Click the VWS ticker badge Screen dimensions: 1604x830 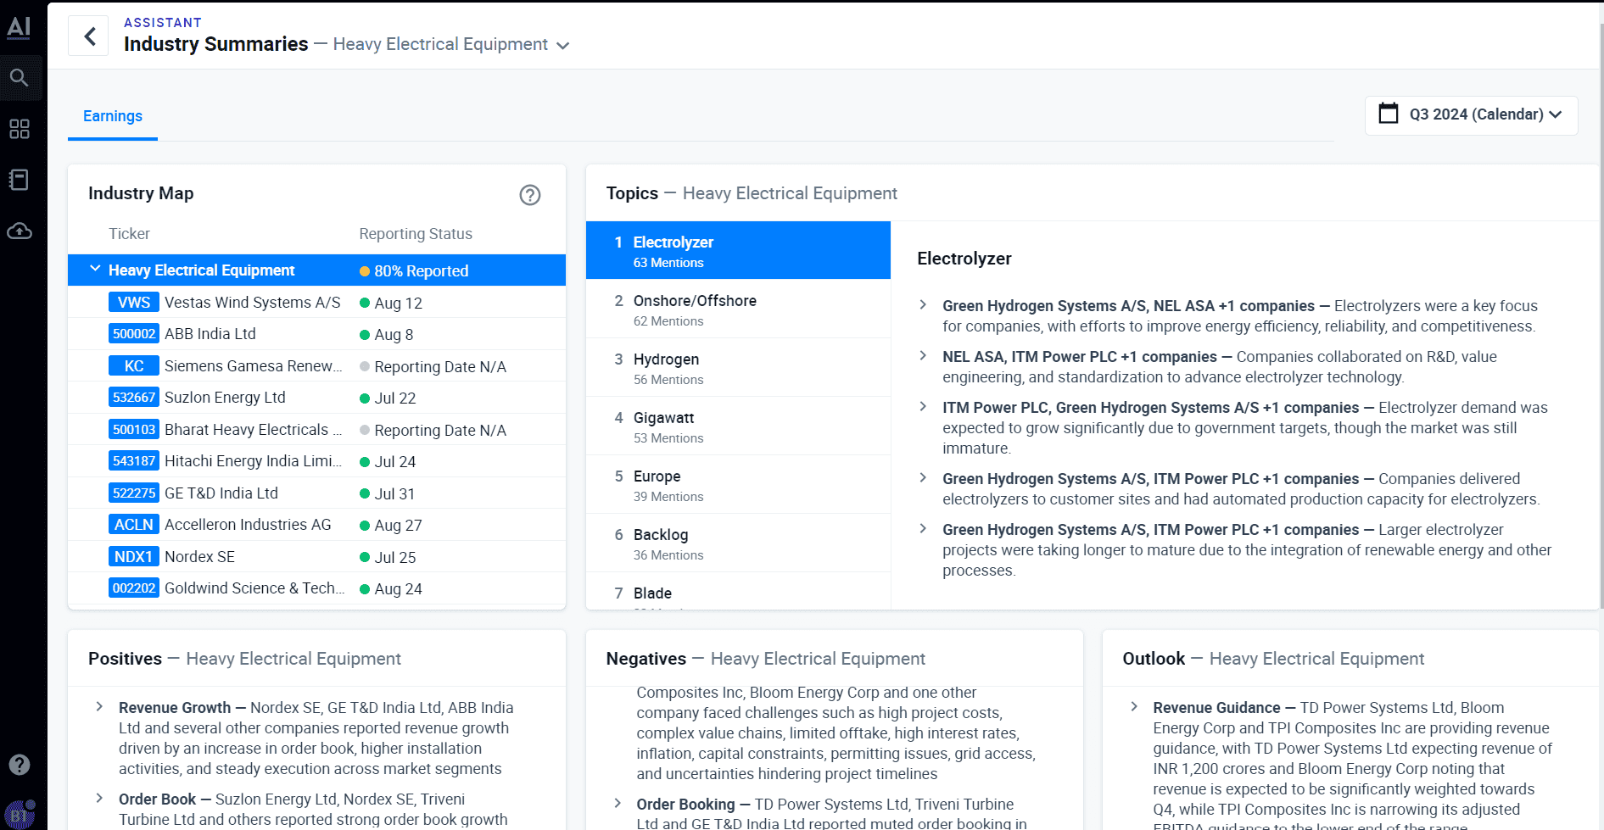(134, 303)
